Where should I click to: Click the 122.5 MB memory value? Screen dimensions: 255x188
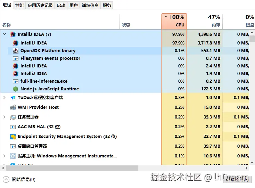(211, 89)
